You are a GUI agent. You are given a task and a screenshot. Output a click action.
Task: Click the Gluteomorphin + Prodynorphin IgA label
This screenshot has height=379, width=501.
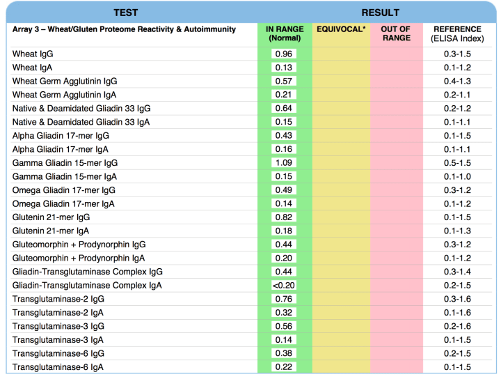coord(79,258)
